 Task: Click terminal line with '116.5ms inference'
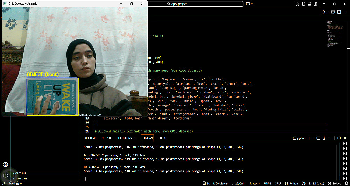click(163, 147)
